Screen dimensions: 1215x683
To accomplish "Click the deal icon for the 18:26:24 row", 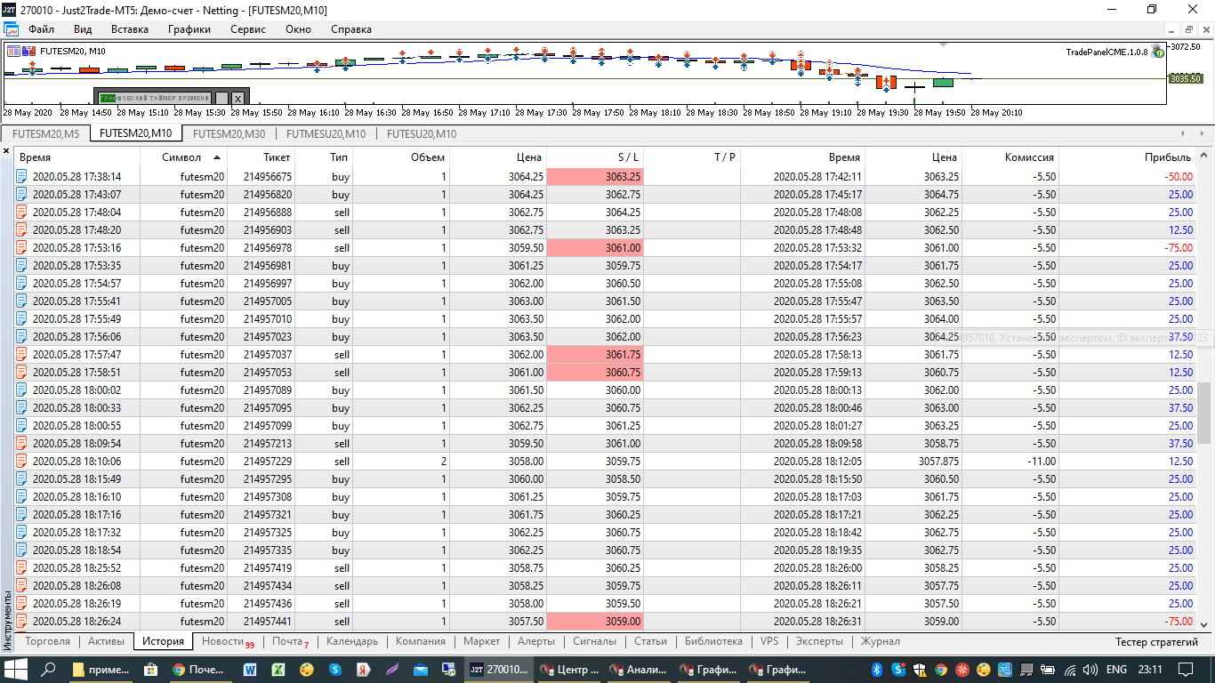I will 23,622.
